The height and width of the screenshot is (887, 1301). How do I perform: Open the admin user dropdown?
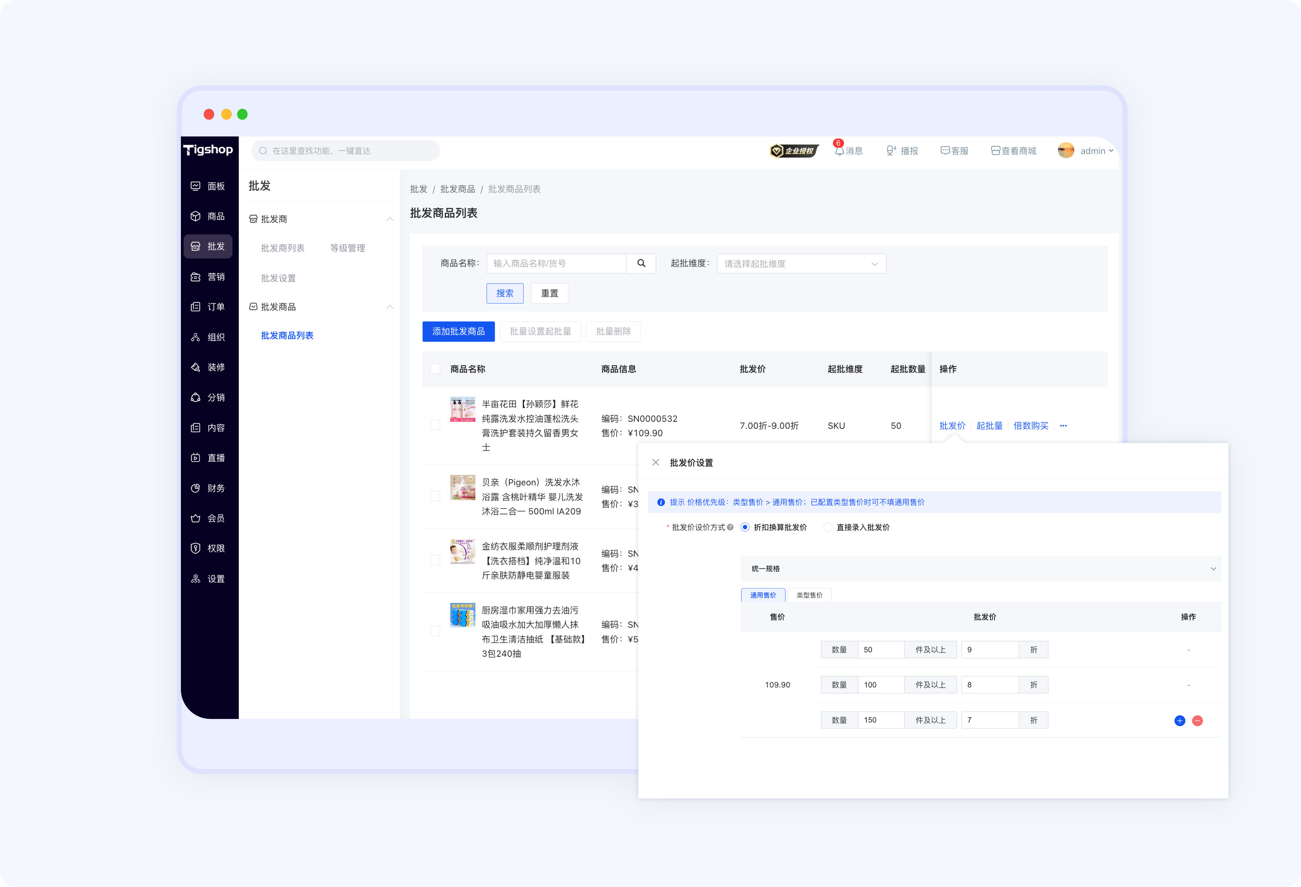[1086, 151]
